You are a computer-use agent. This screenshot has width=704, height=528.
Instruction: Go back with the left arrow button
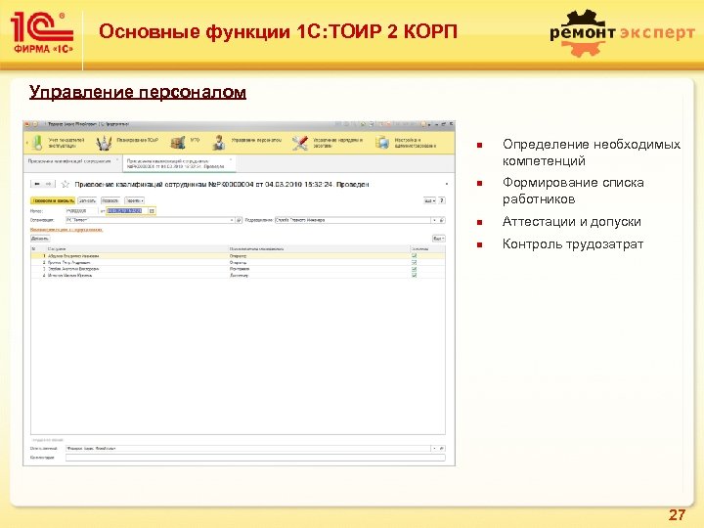[37, 184]
